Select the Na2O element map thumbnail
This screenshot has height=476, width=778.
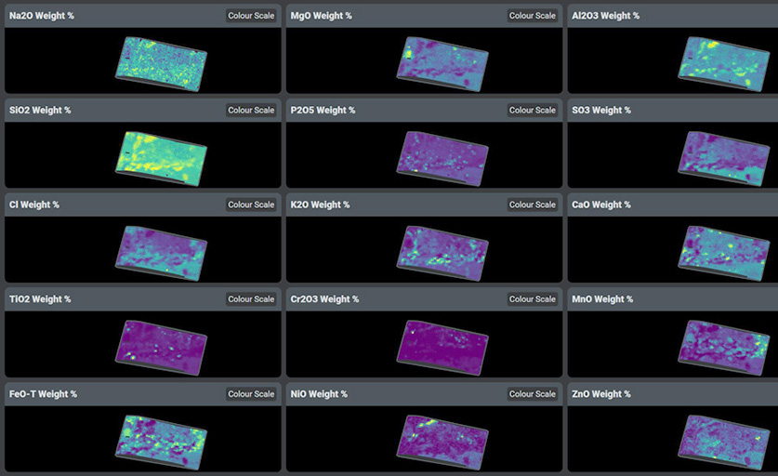161,63
